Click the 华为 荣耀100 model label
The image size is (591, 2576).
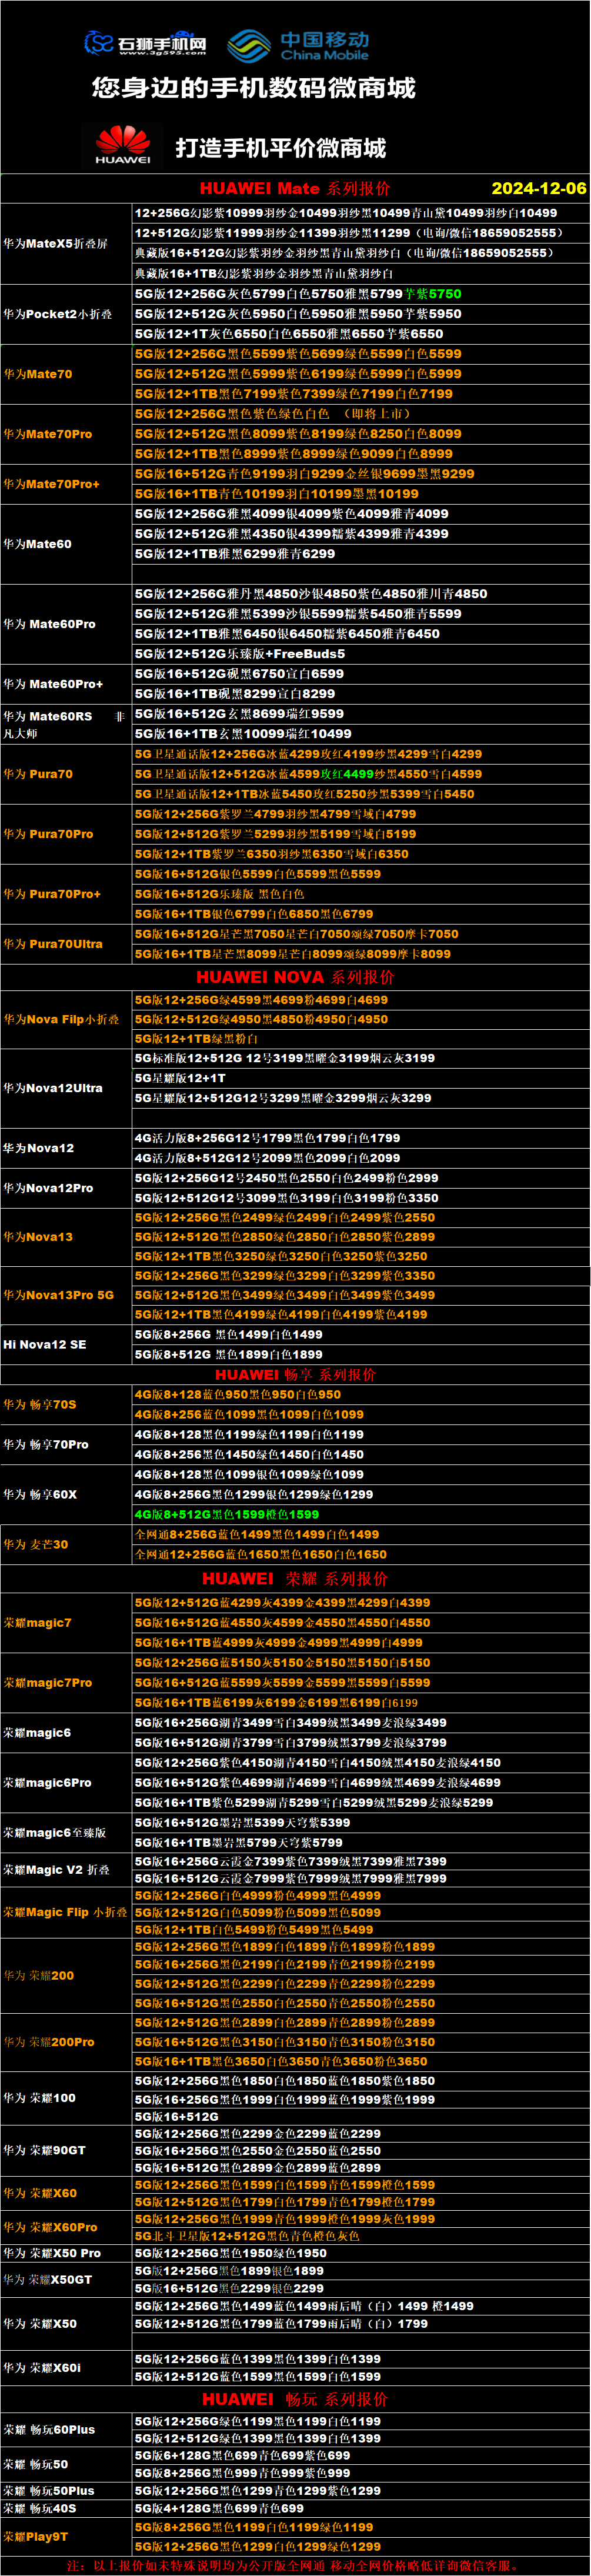pyautogui.click(x=39, y=2098)
